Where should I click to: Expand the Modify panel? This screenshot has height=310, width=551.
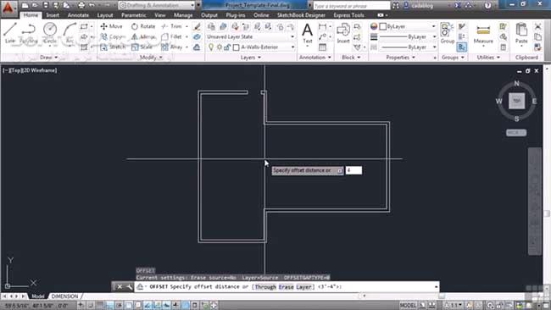click(151, 58)
